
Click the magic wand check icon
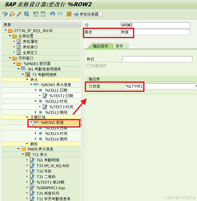coord(19,14)
